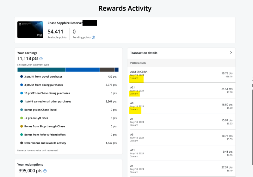Click the dark gray segment of earnings bar
Image resolution: width=253 pixels, height=177 pixels.
coord(107,70)
